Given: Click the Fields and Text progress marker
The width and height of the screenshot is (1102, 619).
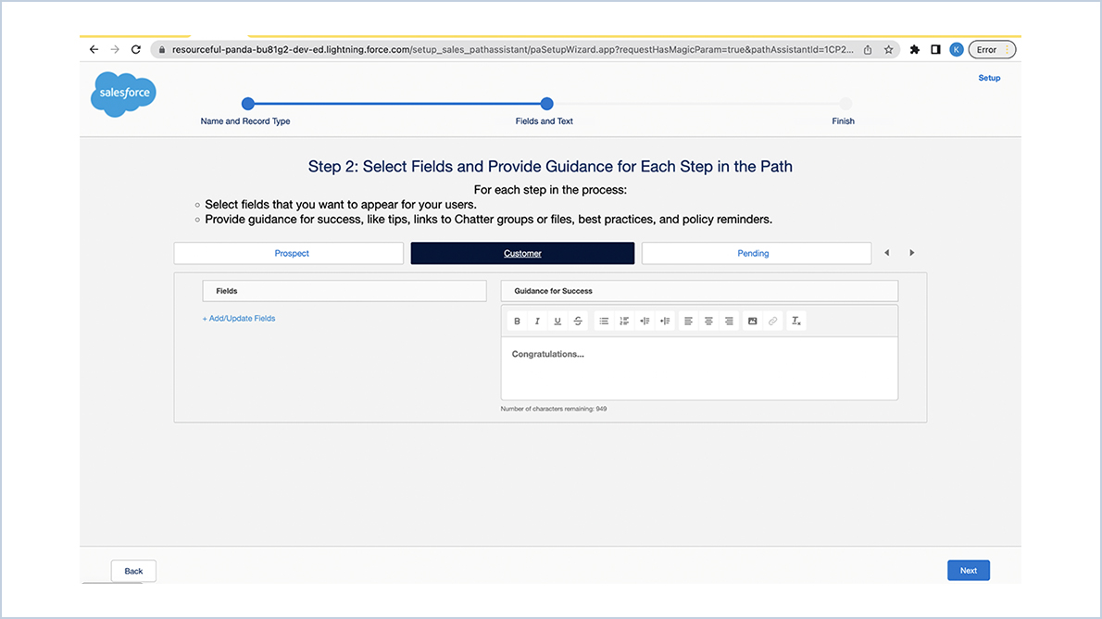Looking at the screenshot, I should tap(546, 104).
